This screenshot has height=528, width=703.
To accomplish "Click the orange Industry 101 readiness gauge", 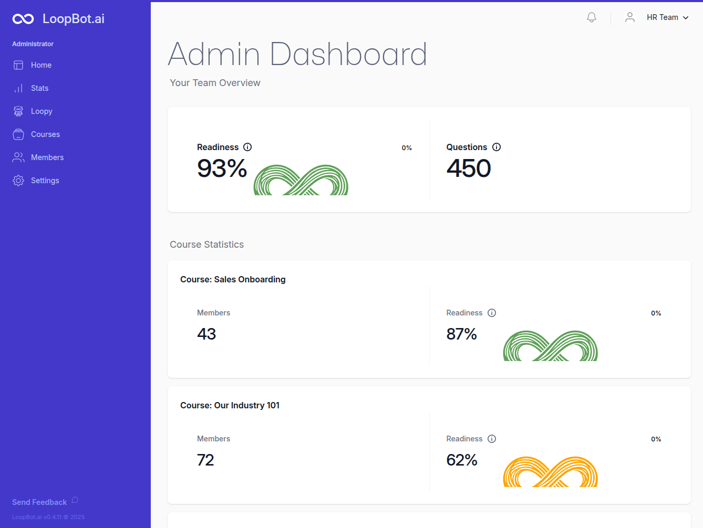I will [550, 472].
